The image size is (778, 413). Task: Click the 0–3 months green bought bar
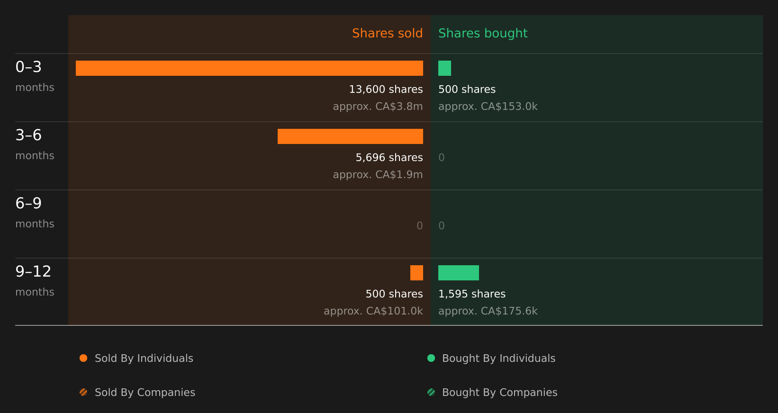(444, 68)
